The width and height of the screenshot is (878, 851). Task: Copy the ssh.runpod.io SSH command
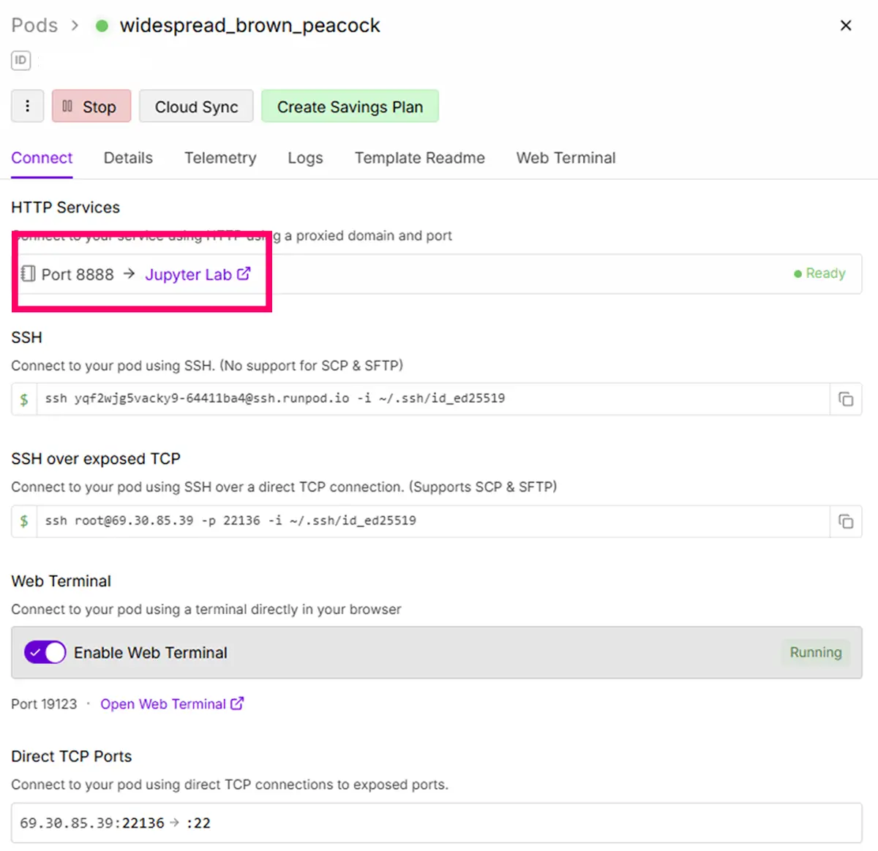846,399
